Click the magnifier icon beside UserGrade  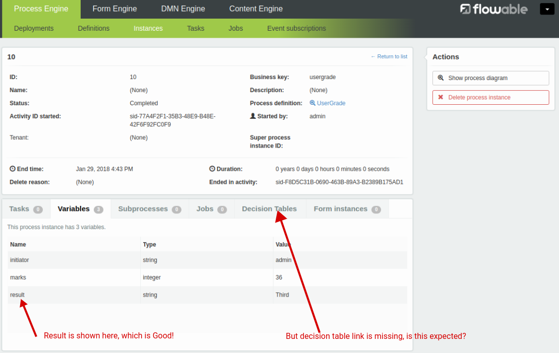pyautogui.click(x=313, y=103)
